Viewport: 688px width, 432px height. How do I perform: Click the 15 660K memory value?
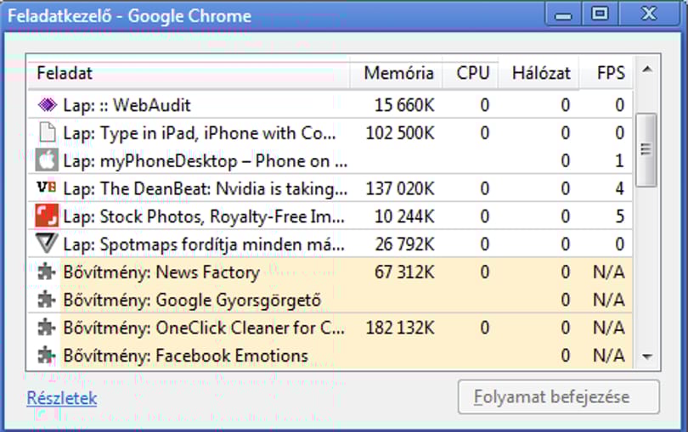[404, 105]
